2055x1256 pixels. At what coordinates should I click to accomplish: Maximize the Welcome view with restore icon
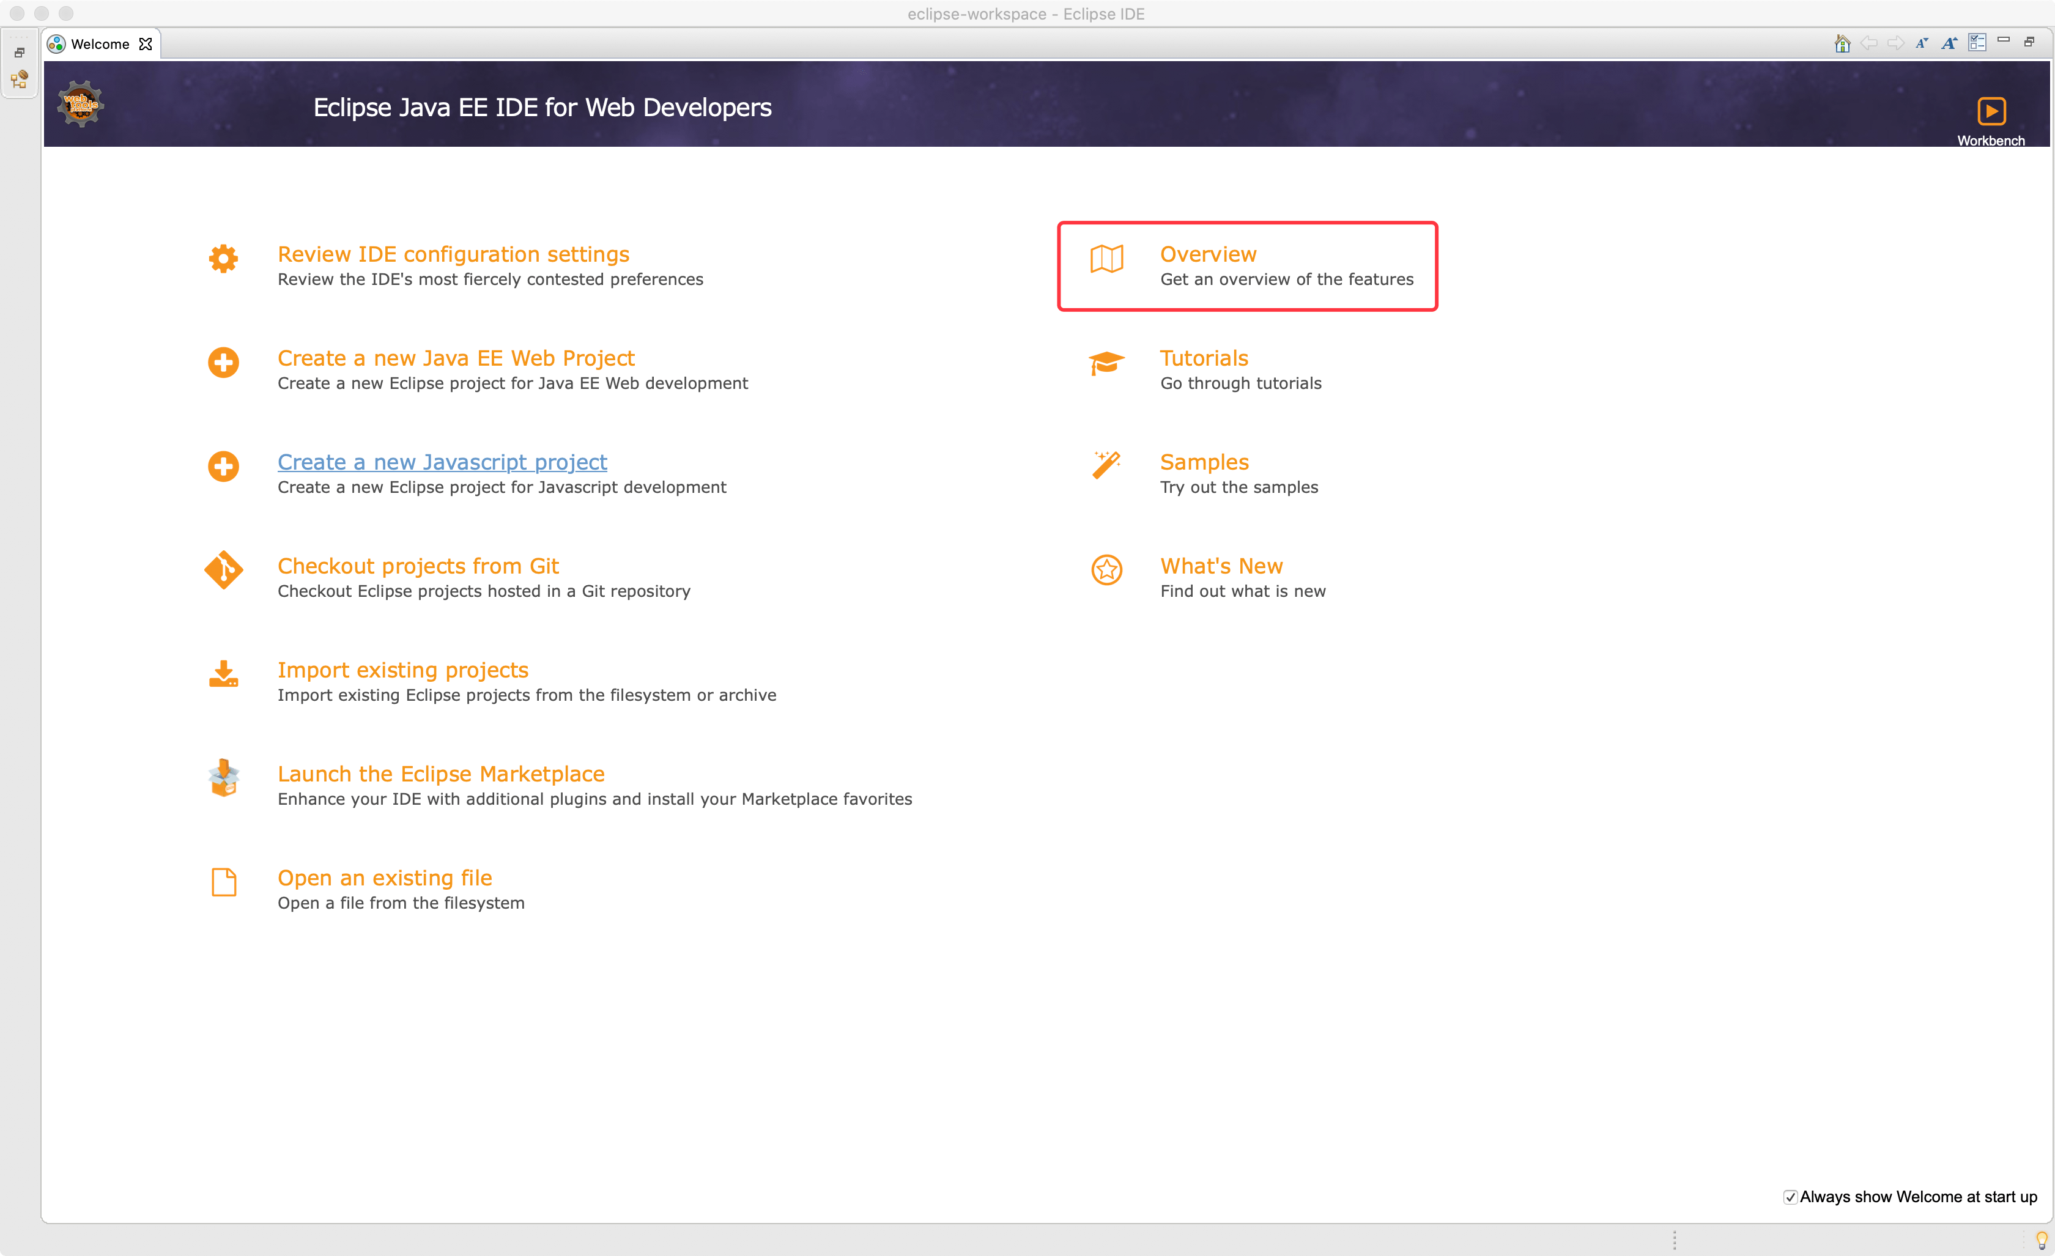[2029, 42]
